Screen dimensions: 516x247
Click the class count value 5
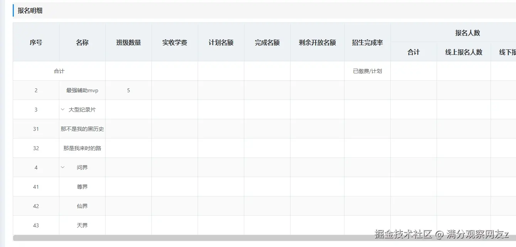[x=128, y=90]
